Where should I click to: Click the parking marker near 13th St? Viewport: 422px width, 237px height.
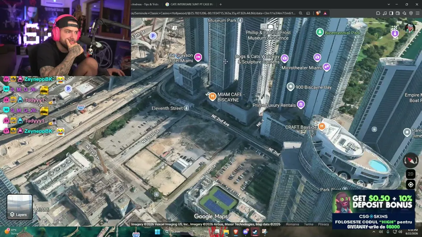153,36
